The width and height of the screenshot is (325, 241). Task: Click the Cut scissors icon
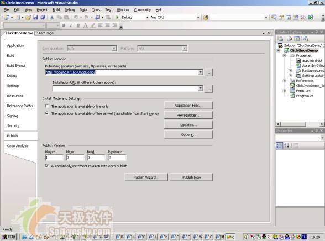[52, 17]
